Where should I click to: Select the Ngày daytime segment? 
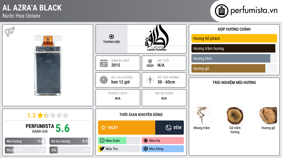[x=127, y=128]
